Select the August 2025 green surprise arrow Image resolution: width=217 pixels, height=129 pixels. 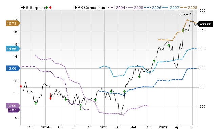click(x=139, y=77)
